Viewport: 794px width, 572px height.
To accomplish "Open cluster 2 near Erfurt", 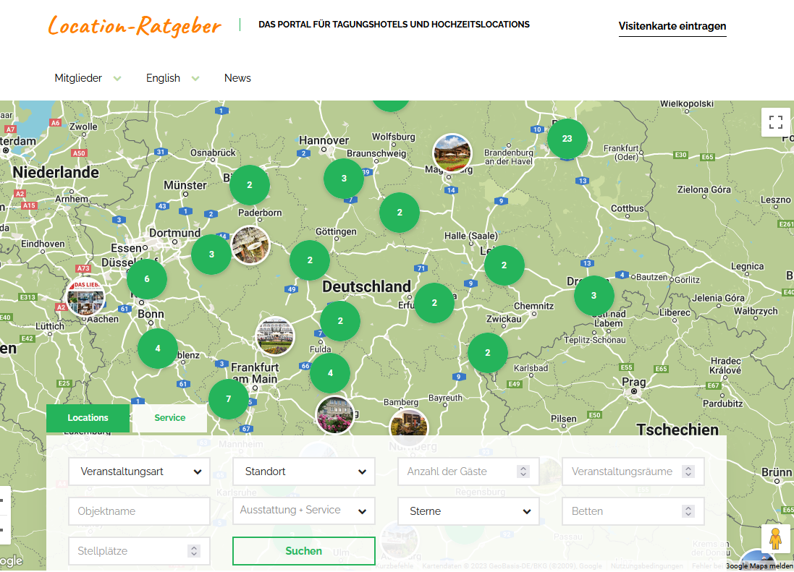I will click(434, 303).
